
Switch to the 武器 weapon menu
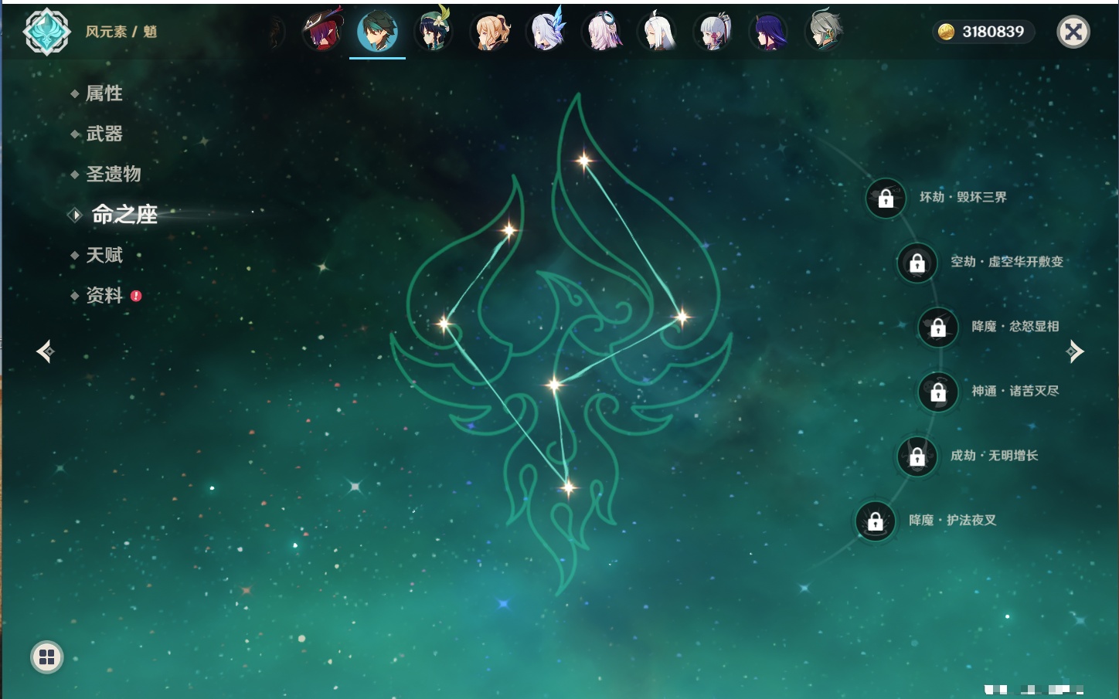click(104, 134)
